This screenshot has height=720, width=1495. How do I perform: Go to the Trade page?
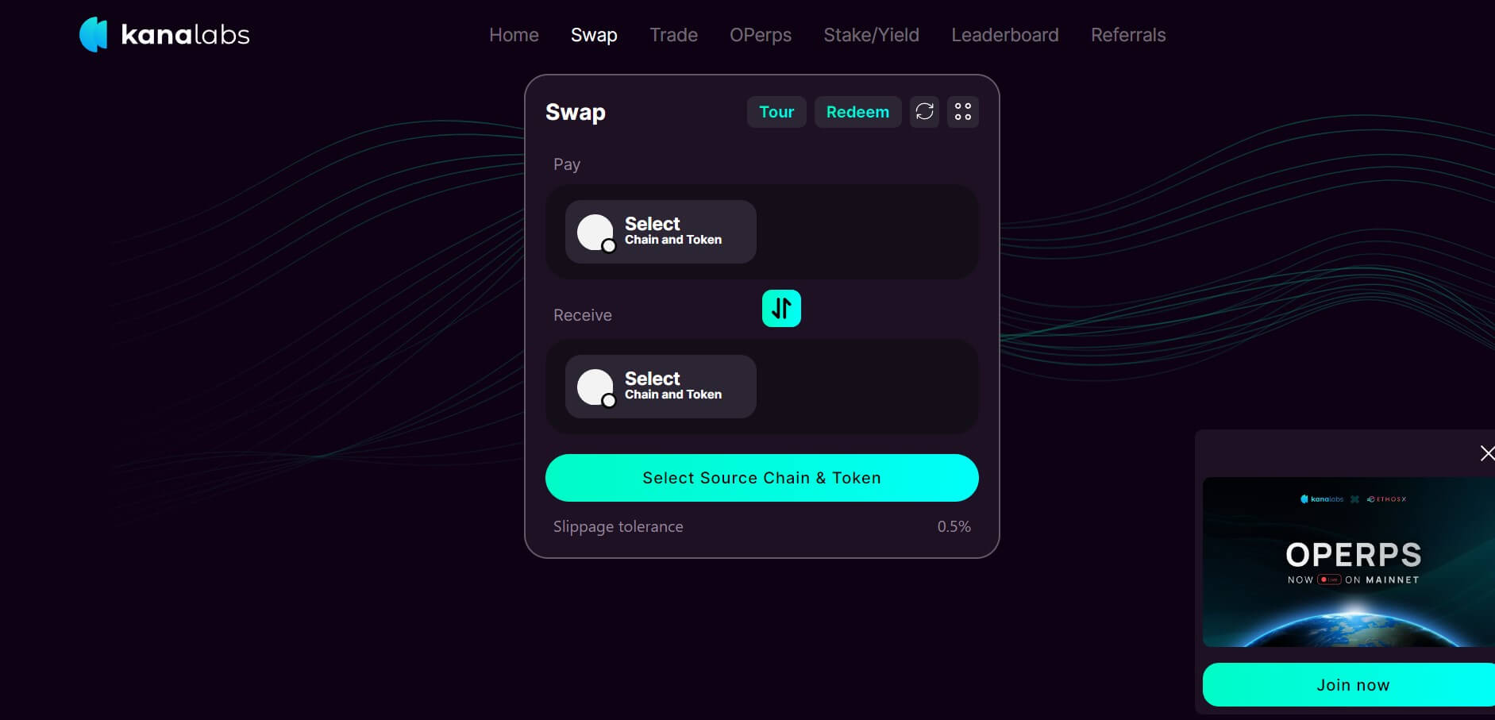click(673, 35)
